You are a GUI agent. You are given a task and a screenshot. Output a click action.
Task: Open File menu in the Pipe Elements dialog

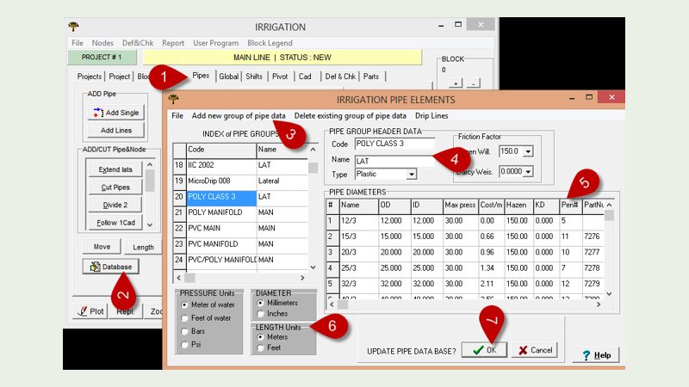tap(177, 116)
